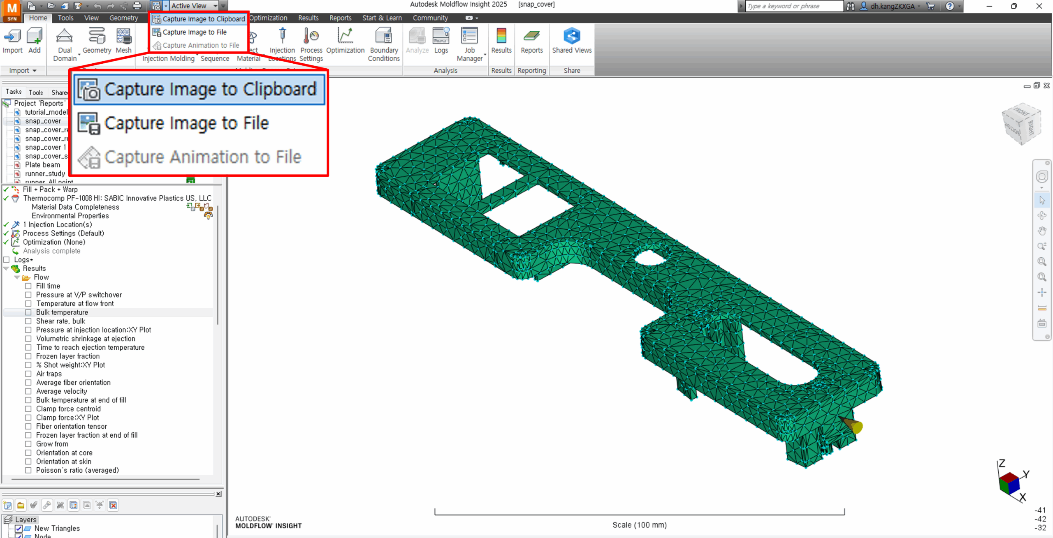Select the runner_study item

[45, 173]
